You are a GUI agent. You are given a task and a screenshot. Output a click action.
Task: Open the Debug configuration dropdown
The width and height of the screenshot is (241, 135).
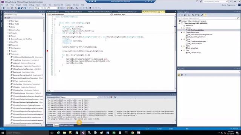[38, 8]
